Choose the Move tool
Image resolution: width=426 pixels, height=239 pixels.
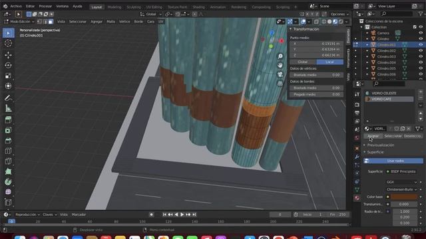tap(8, 55)
